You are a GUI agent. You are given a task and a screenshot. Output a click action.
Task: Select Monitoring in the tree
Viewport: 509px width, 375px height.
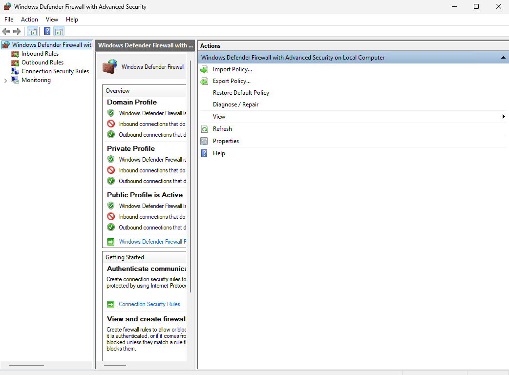point(36,80)
